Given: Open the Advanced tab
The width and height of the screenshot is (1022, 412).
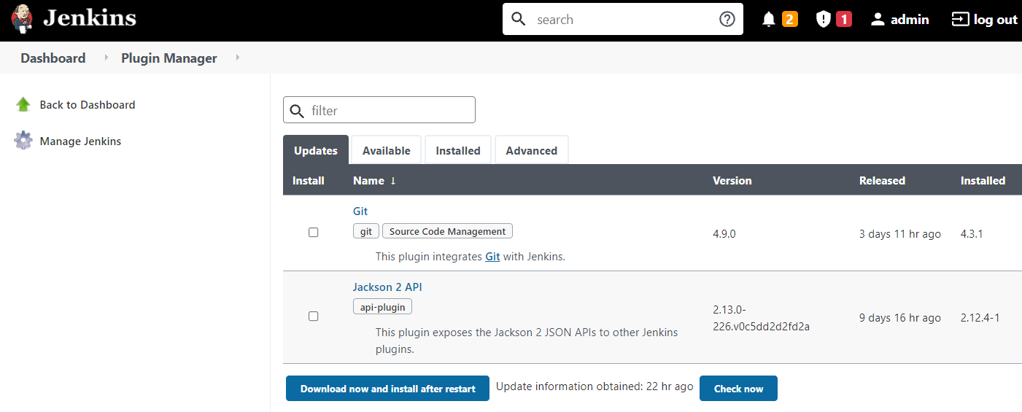Looking at the screenshot, I should click(x=531, y=151).
